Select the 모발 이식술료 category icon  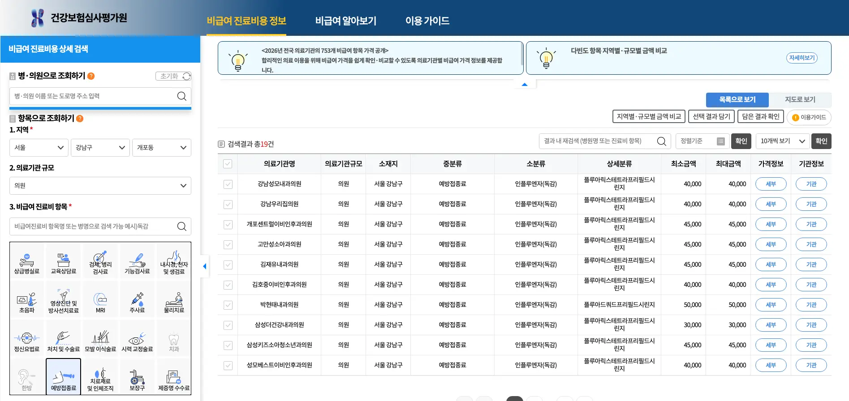tap(100, 338)
